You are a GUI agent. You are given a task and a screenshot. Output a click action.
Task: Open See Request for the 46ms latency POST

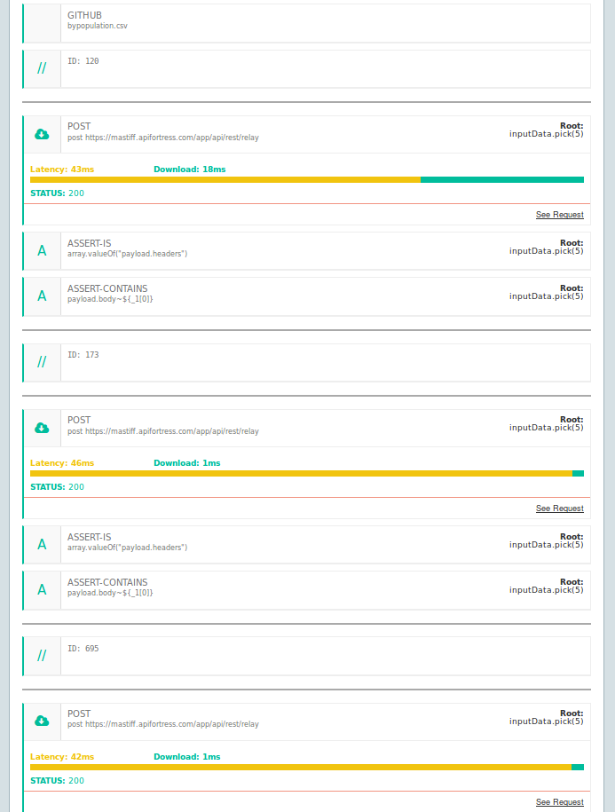pyautogui.click(x=559, y=508)
